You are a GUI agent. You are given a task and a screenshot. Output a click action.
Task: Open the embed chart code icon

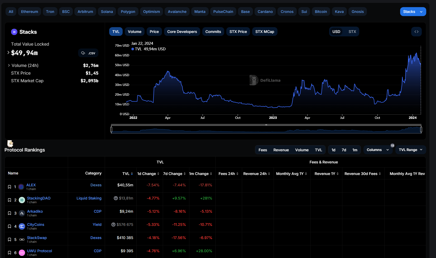pyautogui.click(x=416, y=32)
